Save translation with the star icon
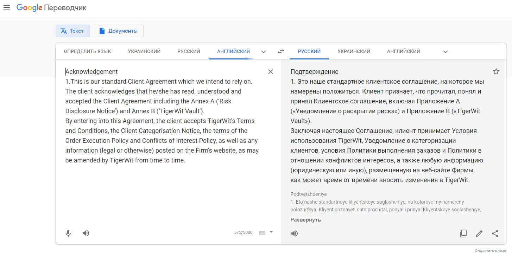The image size is (512, 256). (x=496, y=72)
